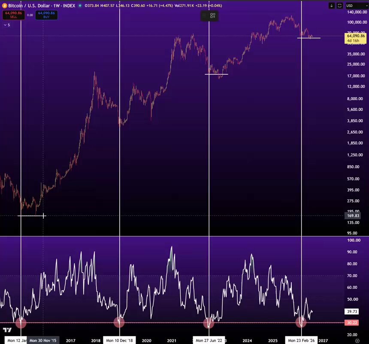The width and height of the screenshot is (369, 344).
Task: Open chart settings gear at bottom right
Action: pyautogui.click(x=357, y=341)
